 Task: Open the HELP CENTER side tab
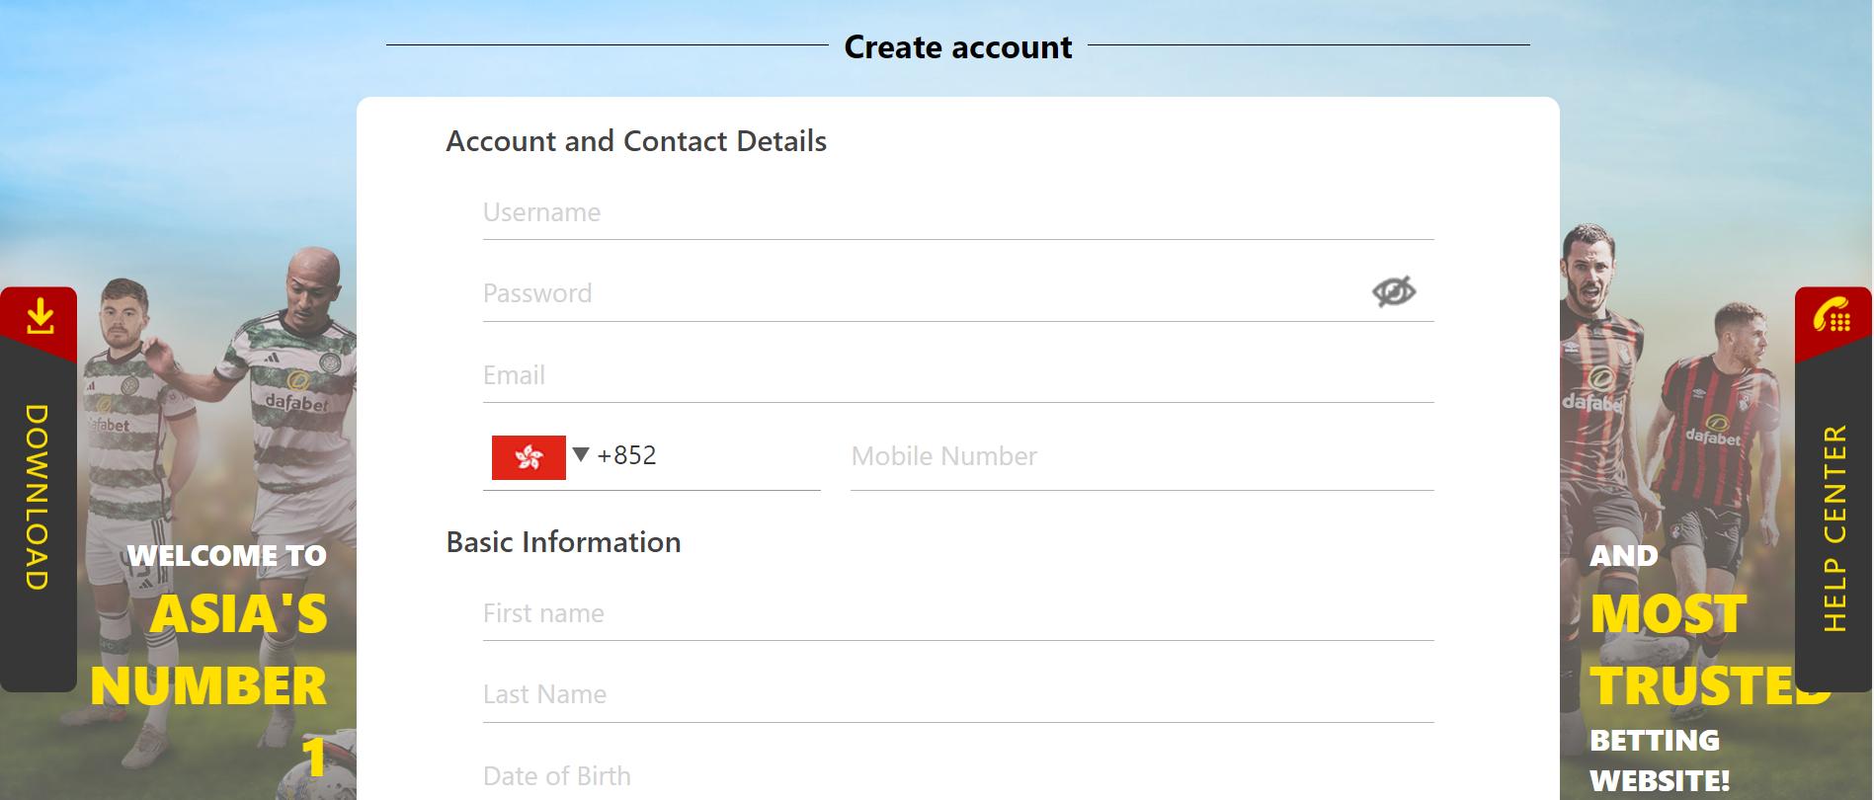(x=1833, y=490)
